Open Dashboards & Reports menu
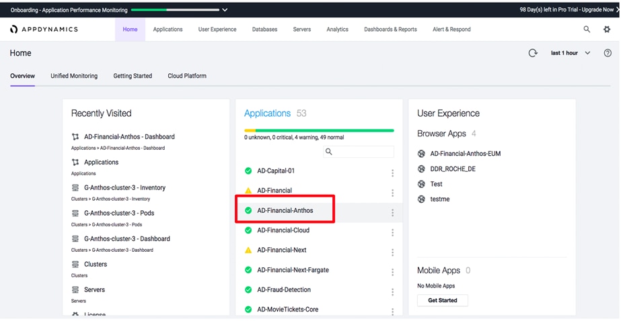Screen dimensions: 621x321 point(390,30)
